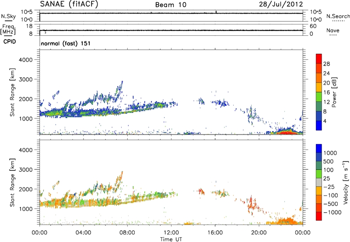Click the '18' frequency axis value
The width and height of the screenshot is (350, 242).
[x=29, y=26]
